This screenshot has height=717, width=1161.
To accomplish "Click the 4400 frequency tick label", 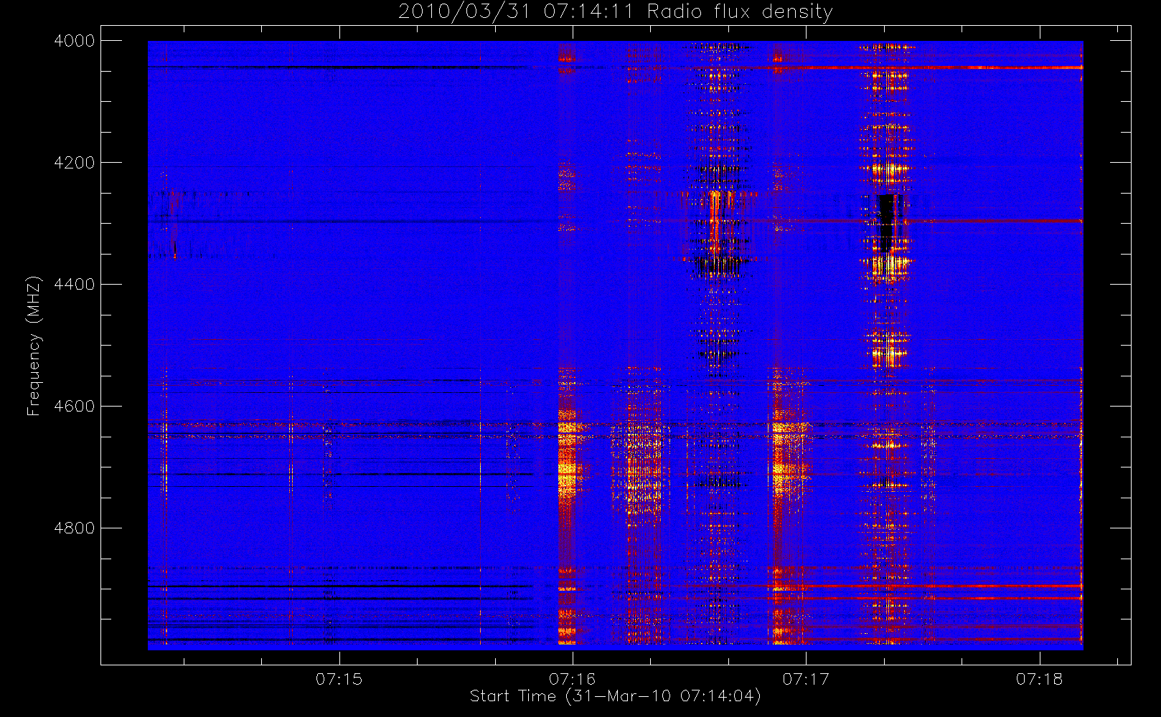I will tap(75, 285).
